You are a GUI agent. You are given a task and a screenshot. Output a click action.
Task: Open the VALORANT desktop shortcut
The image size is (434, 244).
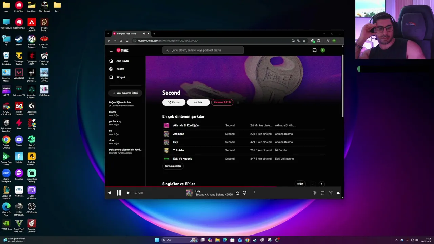point(19,74)
